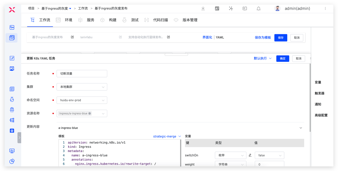
Task: Click the edit icon next to lanlvfabu
Action: pyautogui.click(x=120, y=37)
